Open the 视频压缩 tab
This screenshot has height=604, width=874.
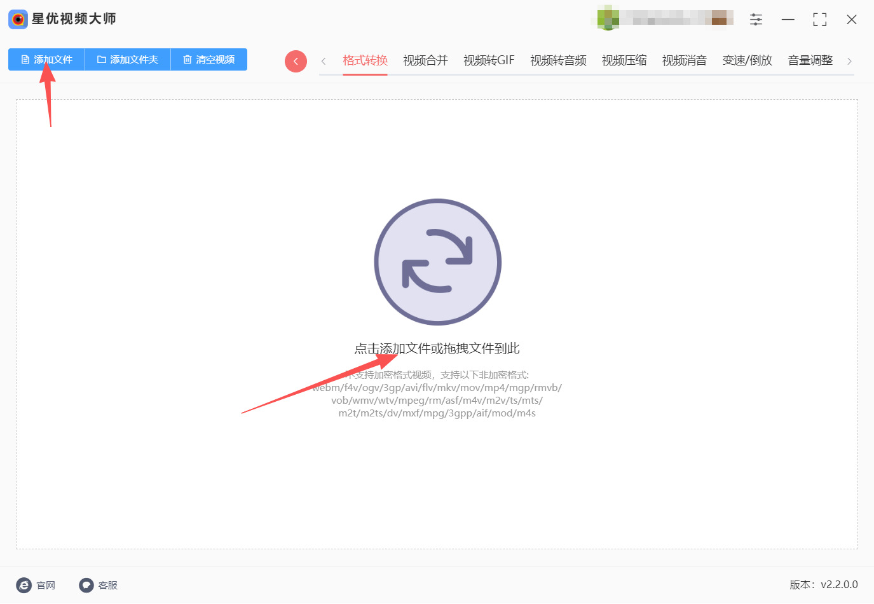point(625,60)
